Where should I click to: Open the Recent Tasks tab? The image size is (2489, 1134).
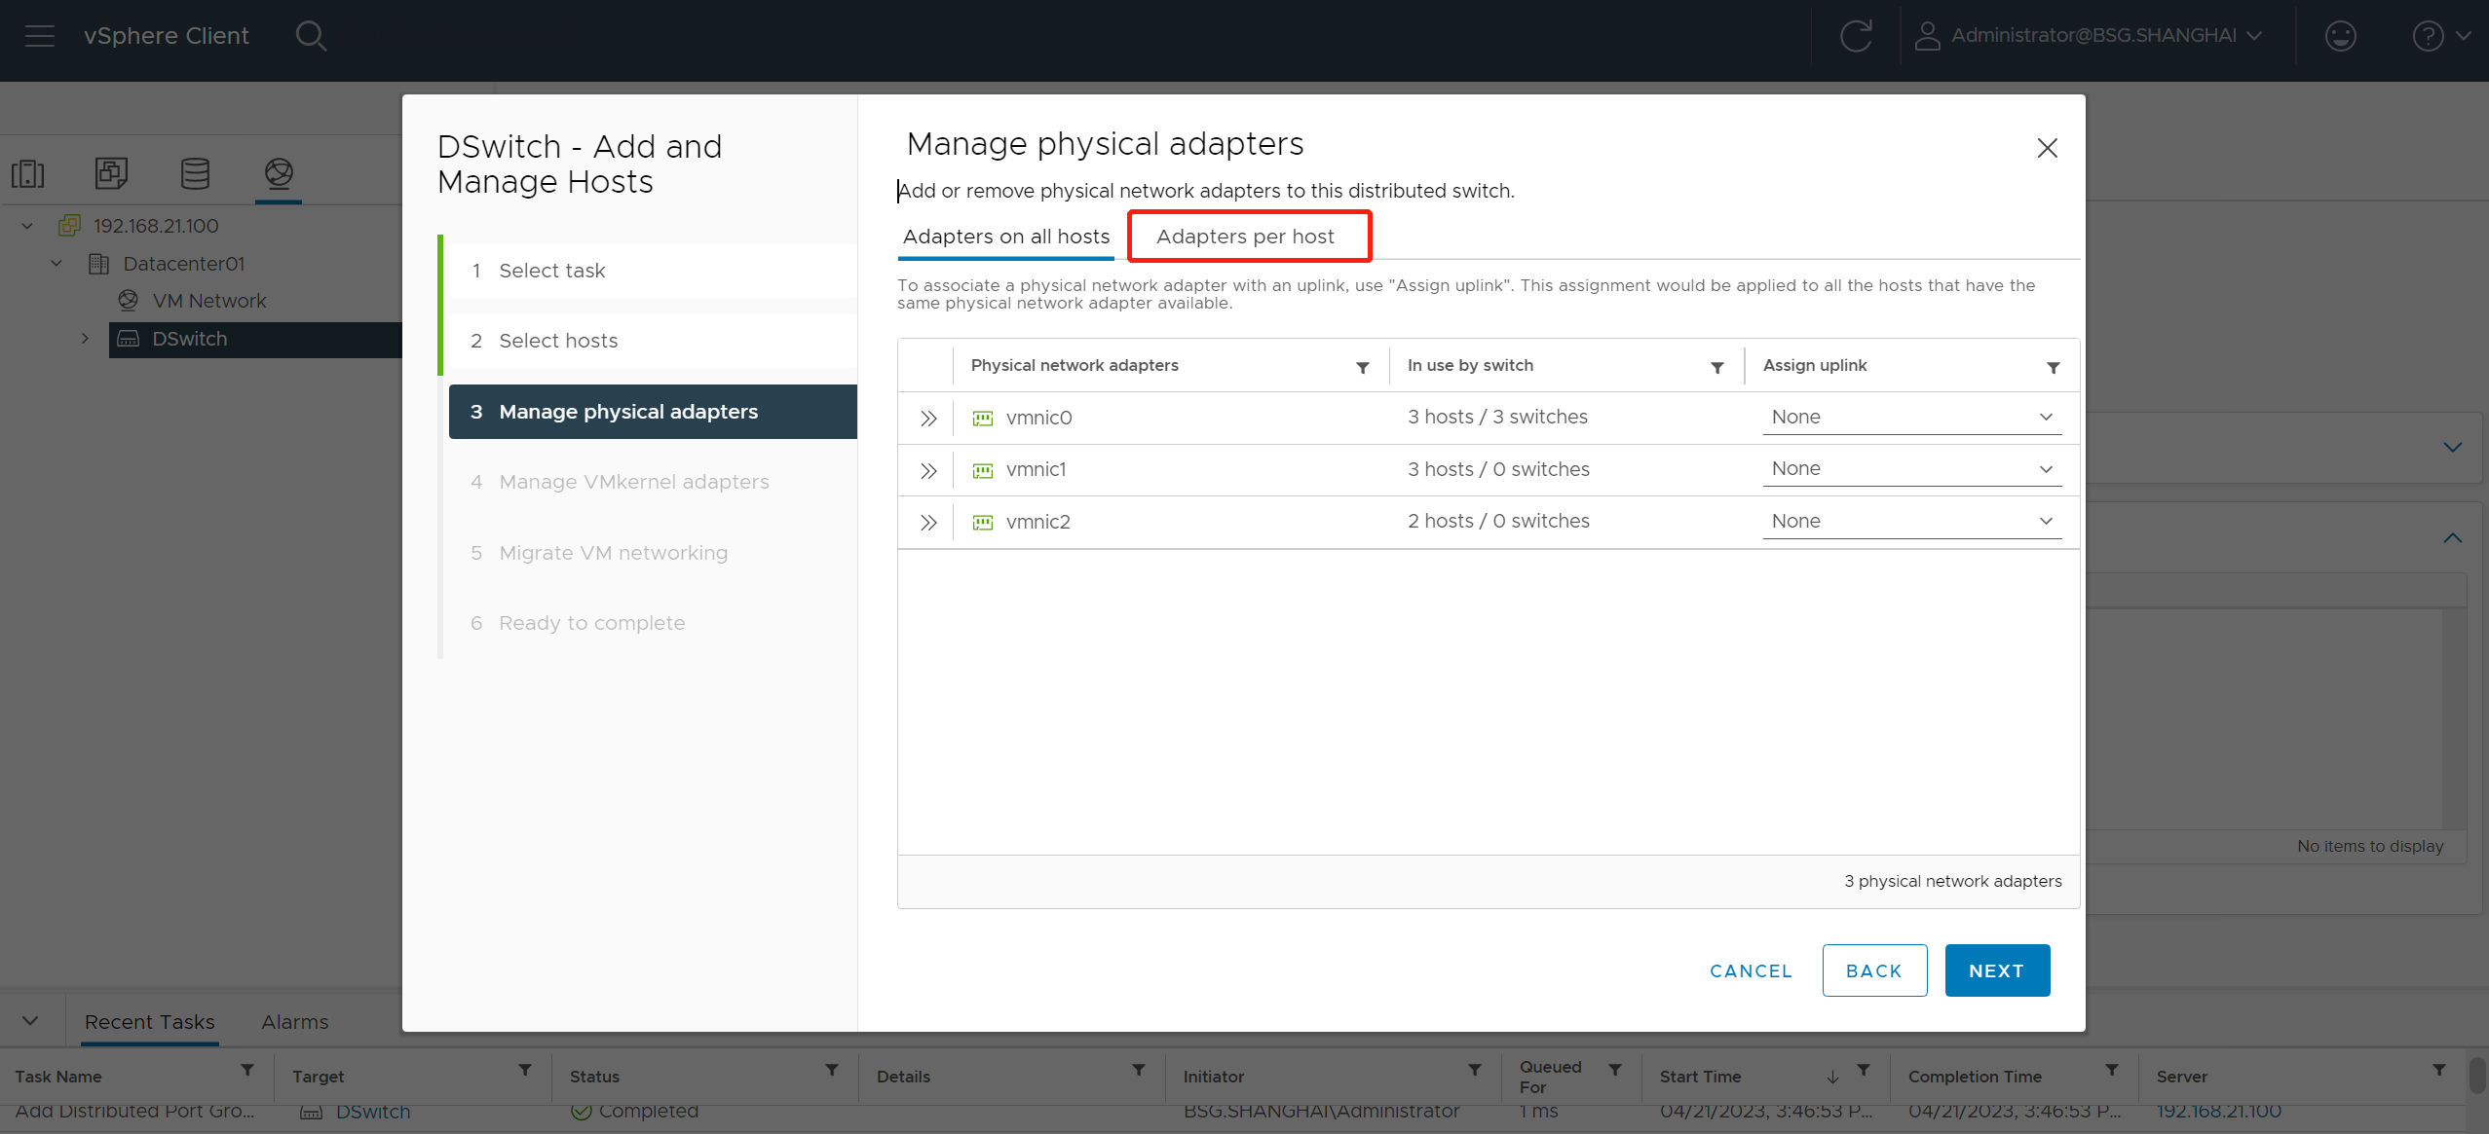(149, 1022)
